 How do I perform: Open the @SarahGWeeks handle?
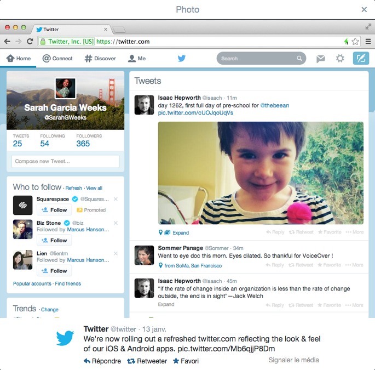65,118
